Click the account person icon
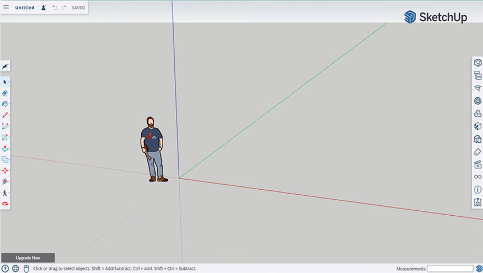The image size is (483, 273). point(43,7)
